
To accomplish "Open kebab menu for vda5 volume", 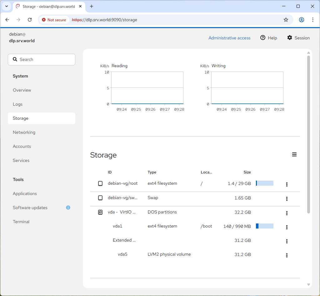I will (x=287, y=255).
